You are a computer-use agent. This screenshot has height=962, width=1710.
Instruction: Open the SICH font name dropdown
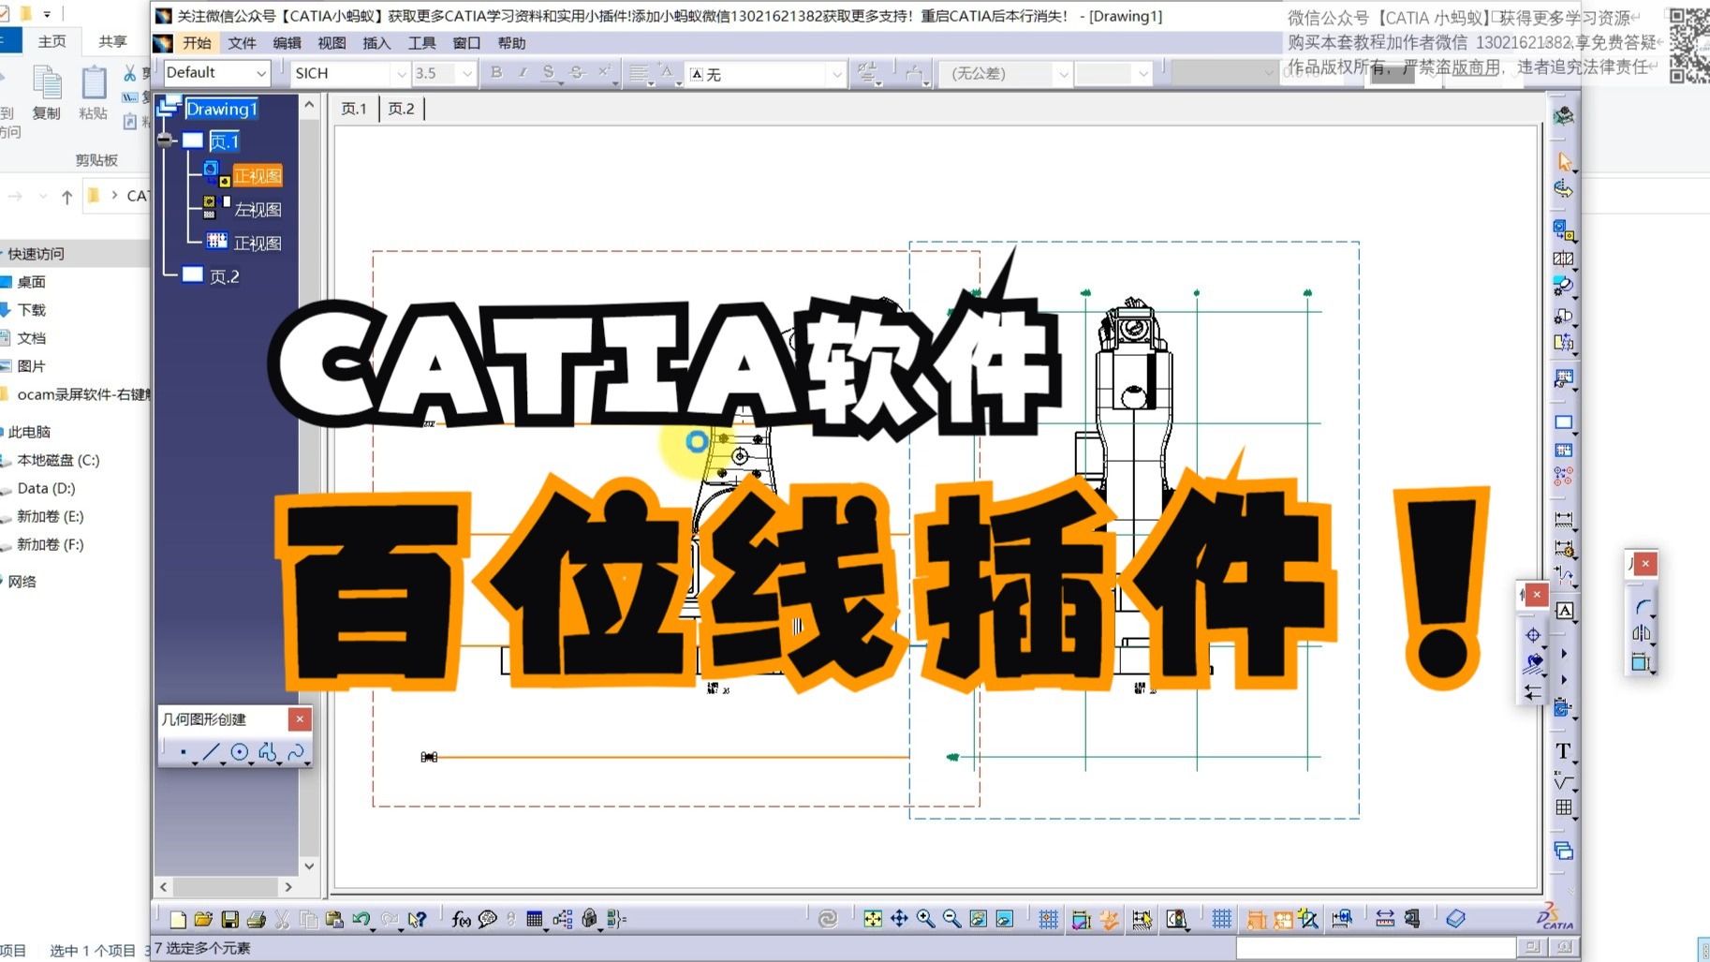[x=401, y=73]
